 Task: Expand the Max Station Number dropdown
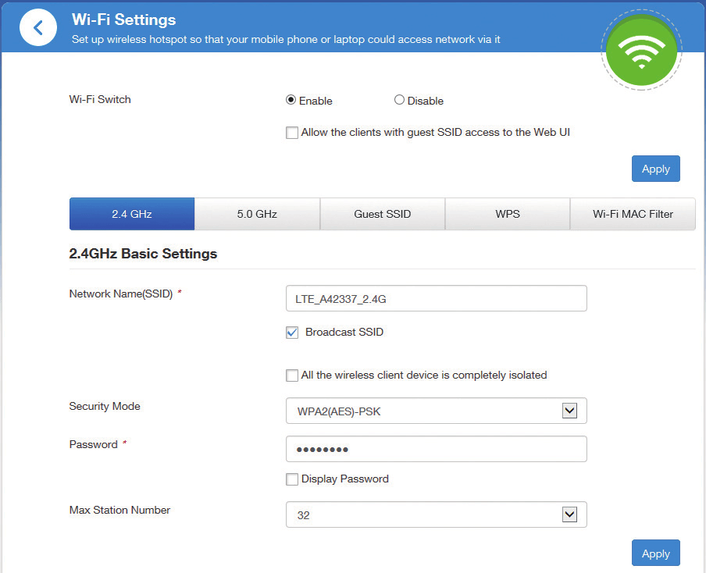[x=436, y=514]
